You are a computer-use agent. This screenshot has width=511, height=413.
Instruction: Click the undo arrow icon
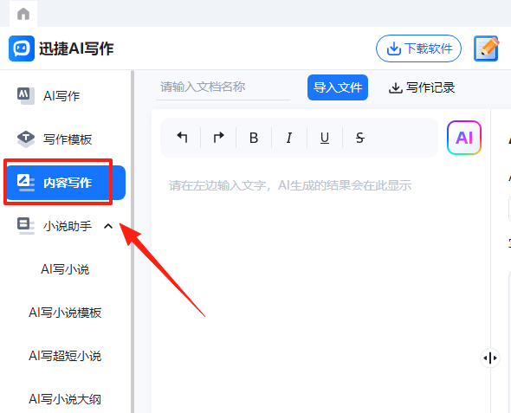pyautogui.click(x=182, y=138)
